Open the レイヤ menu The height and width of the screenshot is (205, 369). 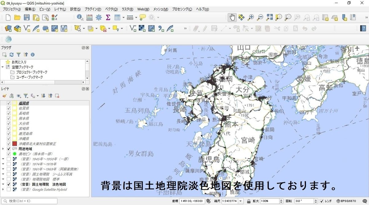point(60,9)
